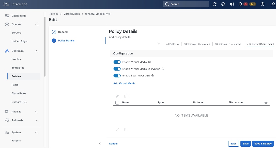This screenshot has width=276, height=148.
Task: Sort the table by Name column
Action: pyautogui.click(x=126, y=102)
